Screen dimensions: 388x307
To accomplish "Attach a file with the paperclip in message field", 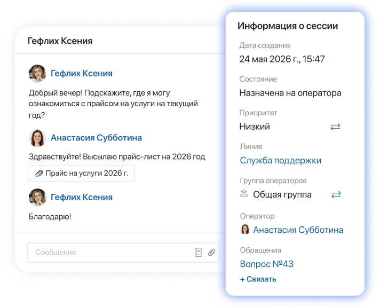I will (211, 253).
